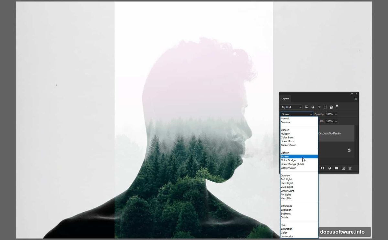Adjust opacity via the Opacity control
388x240 pixels.
coord(330,114)
